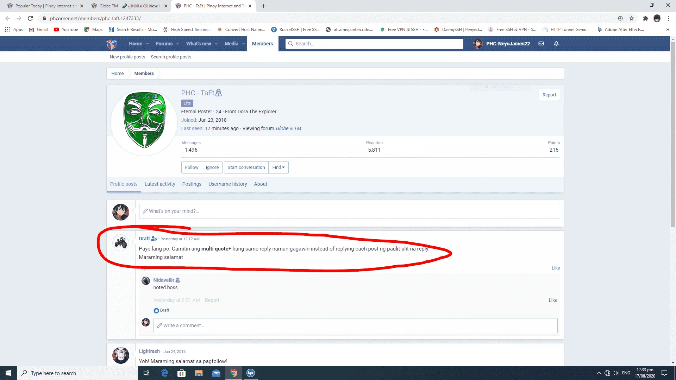Click Start conversation button

[246, 167]
